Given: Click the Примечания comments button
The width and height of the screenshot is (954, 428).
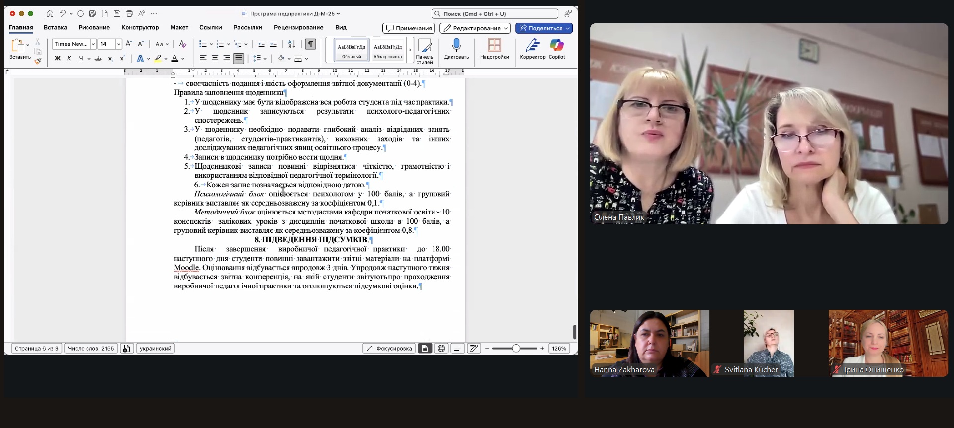Looking at the screenshot, I should 409,28.
